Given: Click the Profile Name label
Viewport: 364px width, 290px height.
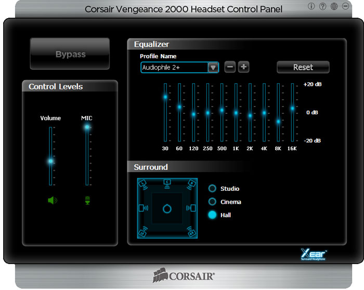Looking at the screenshot, I should tap(158, 56).
